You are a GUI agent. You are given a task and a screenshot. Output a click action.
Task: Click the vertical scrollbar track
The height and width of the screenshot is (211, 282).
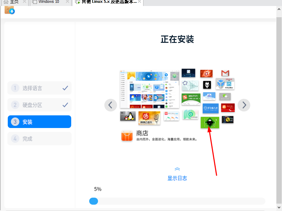click(279, 110)
